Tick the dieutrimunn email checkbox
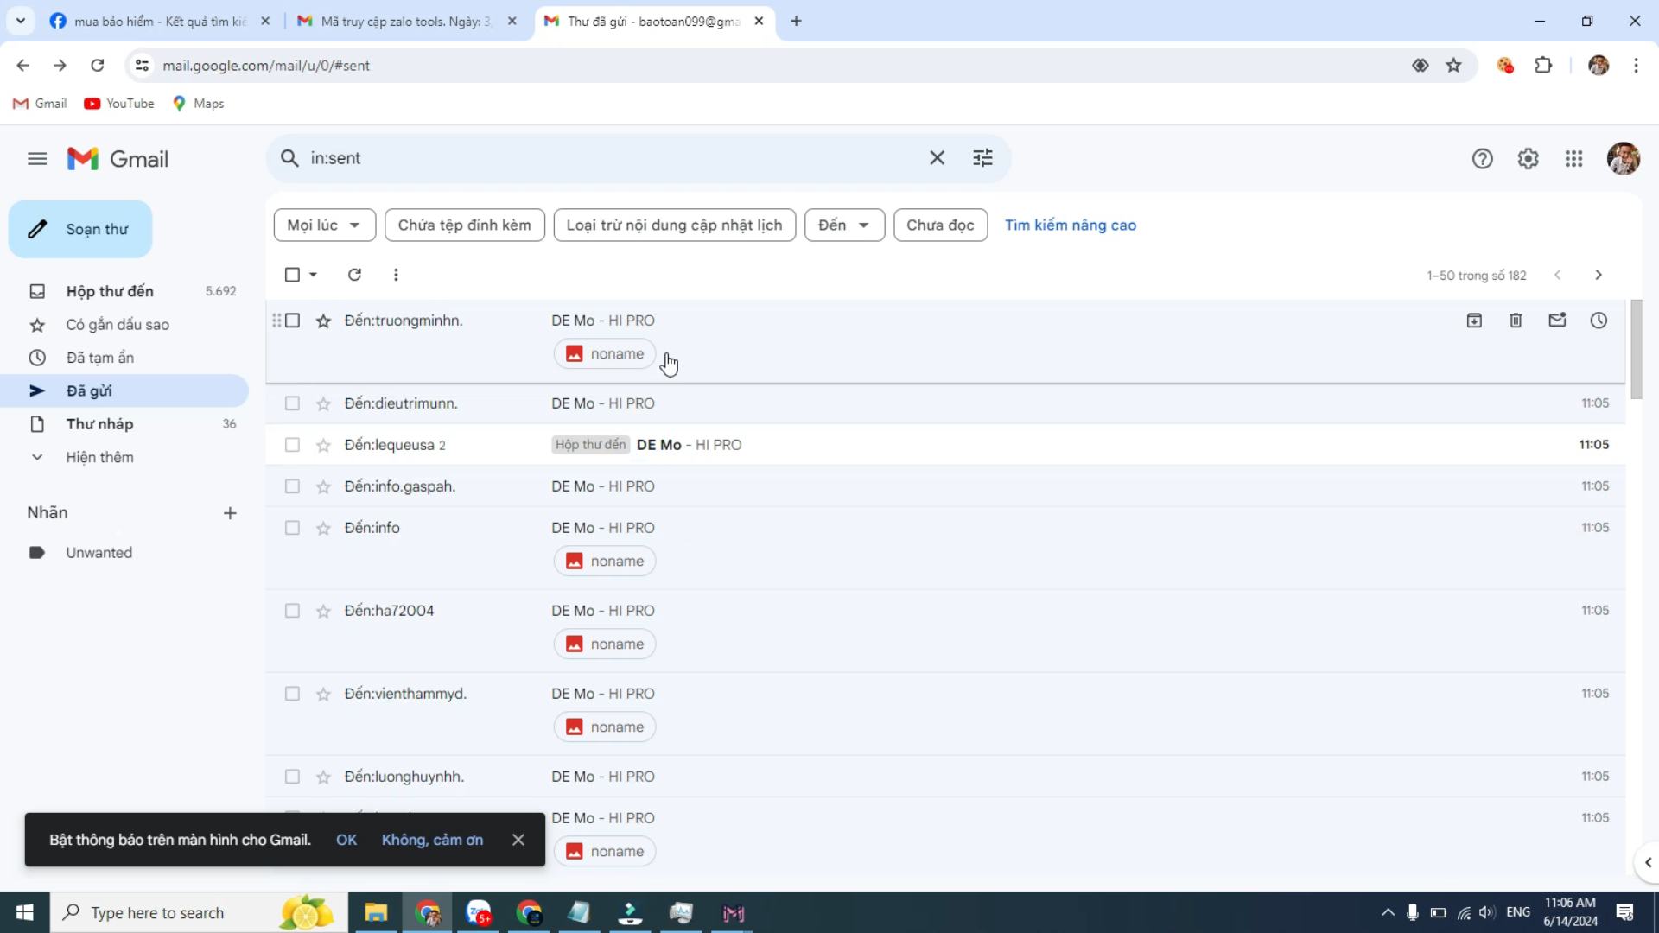Viewport: 1659px width, 933px height. tap(292, 403)
